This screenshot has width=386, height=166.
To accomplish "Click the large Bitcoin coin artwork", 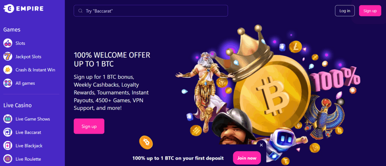I will (x=271, y=95).
